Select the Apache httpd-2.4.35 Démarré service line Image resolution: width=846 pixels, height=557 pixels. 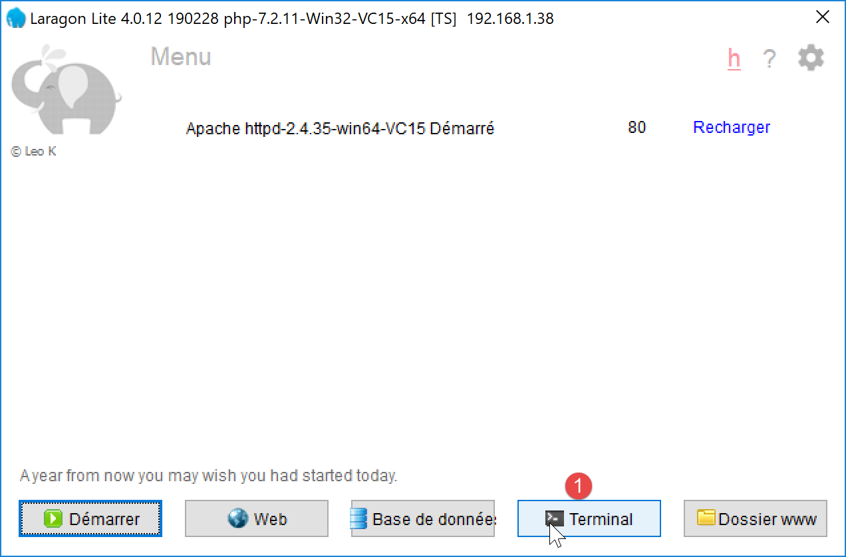click(340, 128)
